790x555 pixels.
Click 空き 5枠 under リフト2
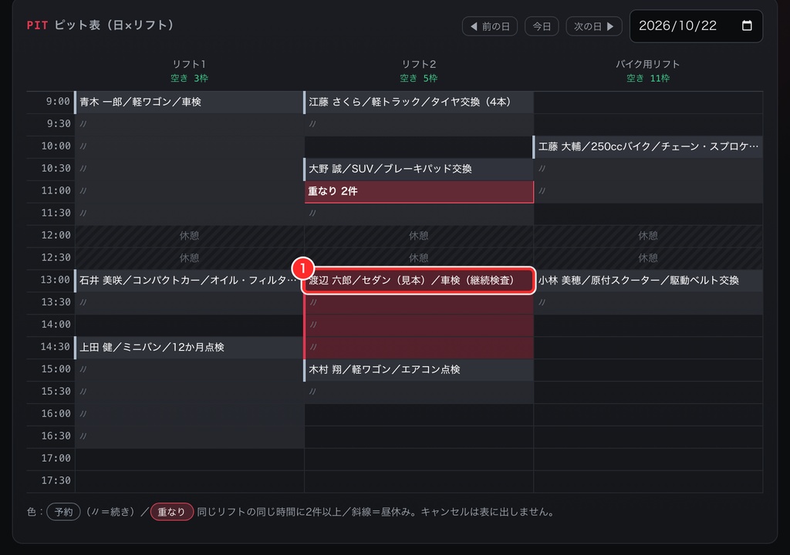pos(419,78)
